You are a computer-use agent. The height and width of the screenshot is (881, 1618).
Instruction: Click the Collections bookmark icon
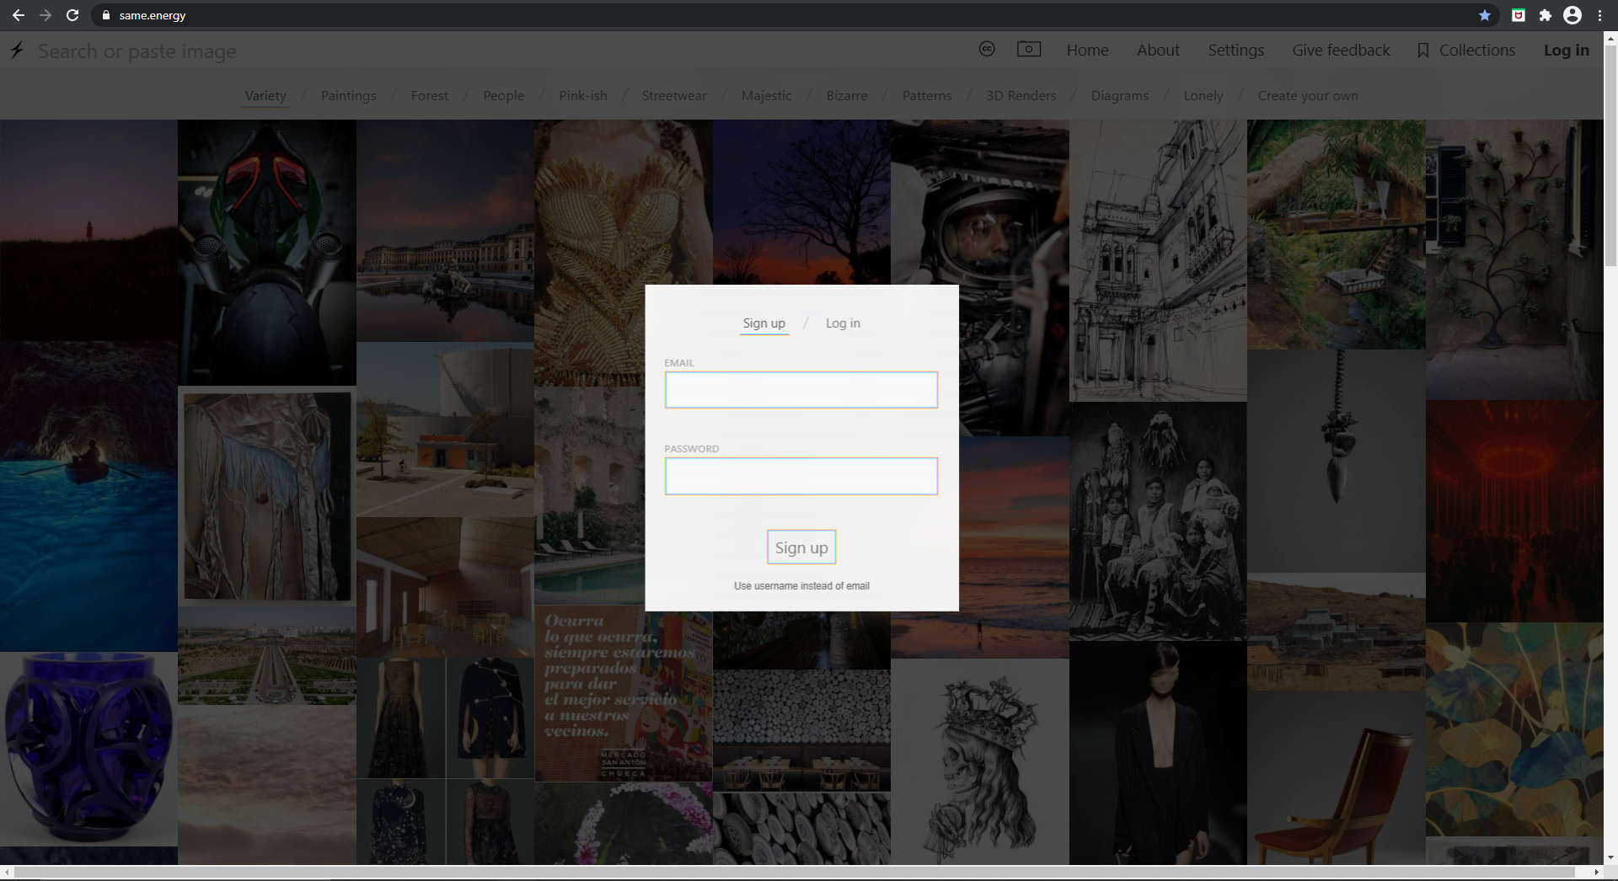pyautogui.click(x=1423, y=51)
